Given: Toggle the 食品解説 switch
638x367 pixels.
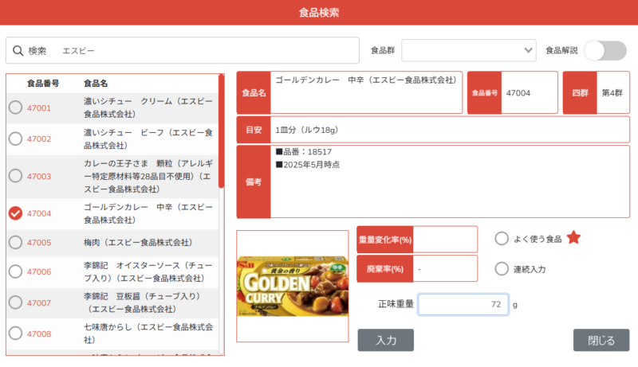Looking at the screenshot, I should point(605,50).
